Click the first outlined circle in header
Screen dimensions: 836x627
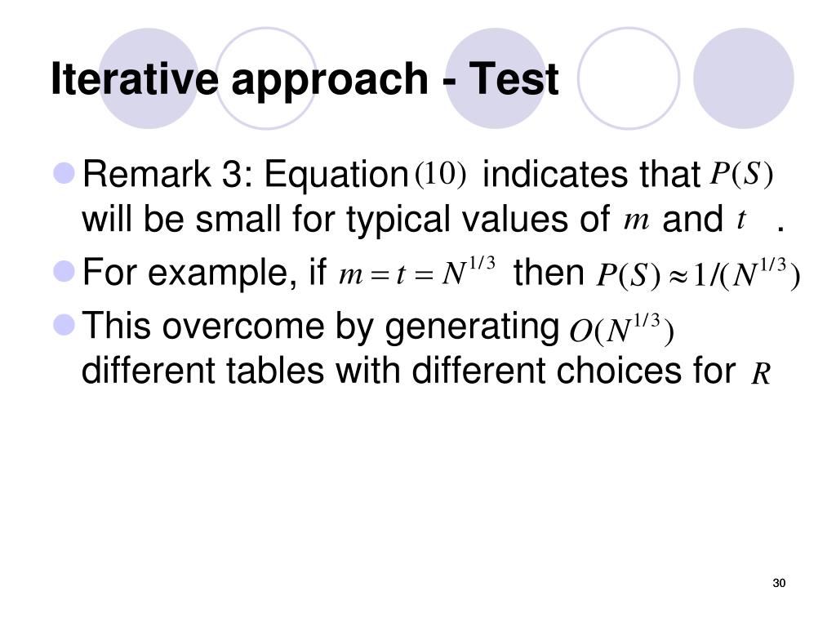(x=265, y=78)
